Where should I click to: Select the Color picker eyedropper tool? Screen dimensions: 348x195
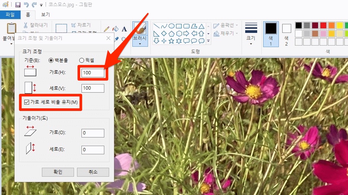pyautogui.click(x=116, y=39)
